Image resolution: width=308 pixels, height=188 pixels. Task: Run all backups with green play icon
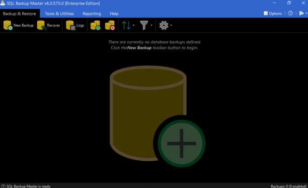[x=96, y=25]
